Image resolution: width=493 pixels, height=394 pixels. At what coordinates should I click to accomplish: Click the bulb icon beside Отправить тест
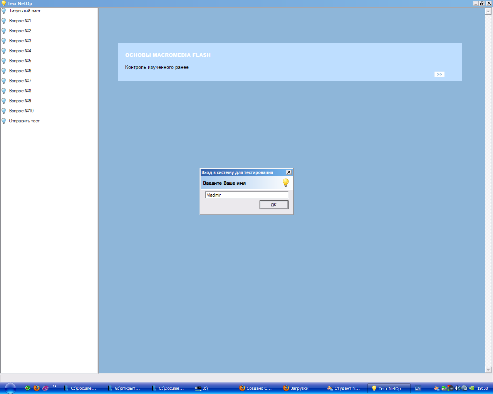tap(4, 121)
